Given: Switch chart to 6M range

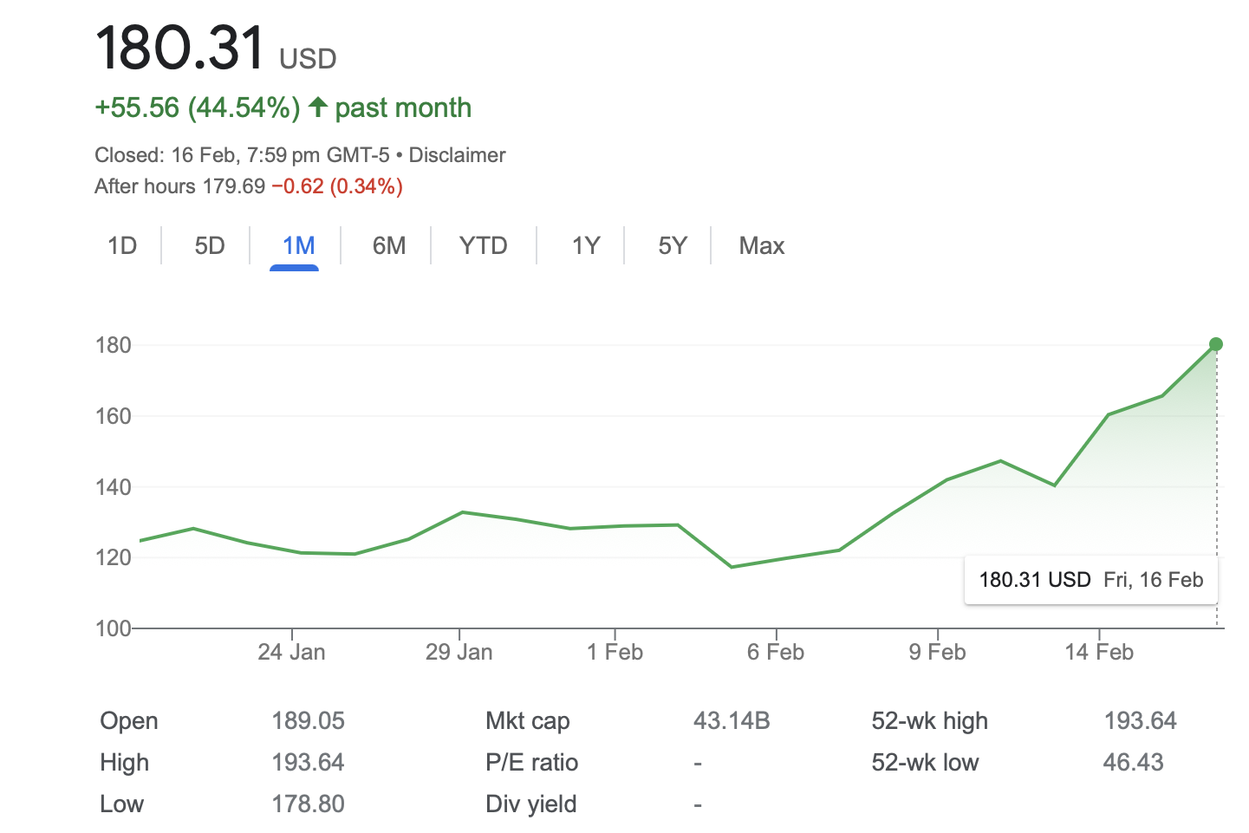Looking at the screenshot, I should [x=389, y=246].
